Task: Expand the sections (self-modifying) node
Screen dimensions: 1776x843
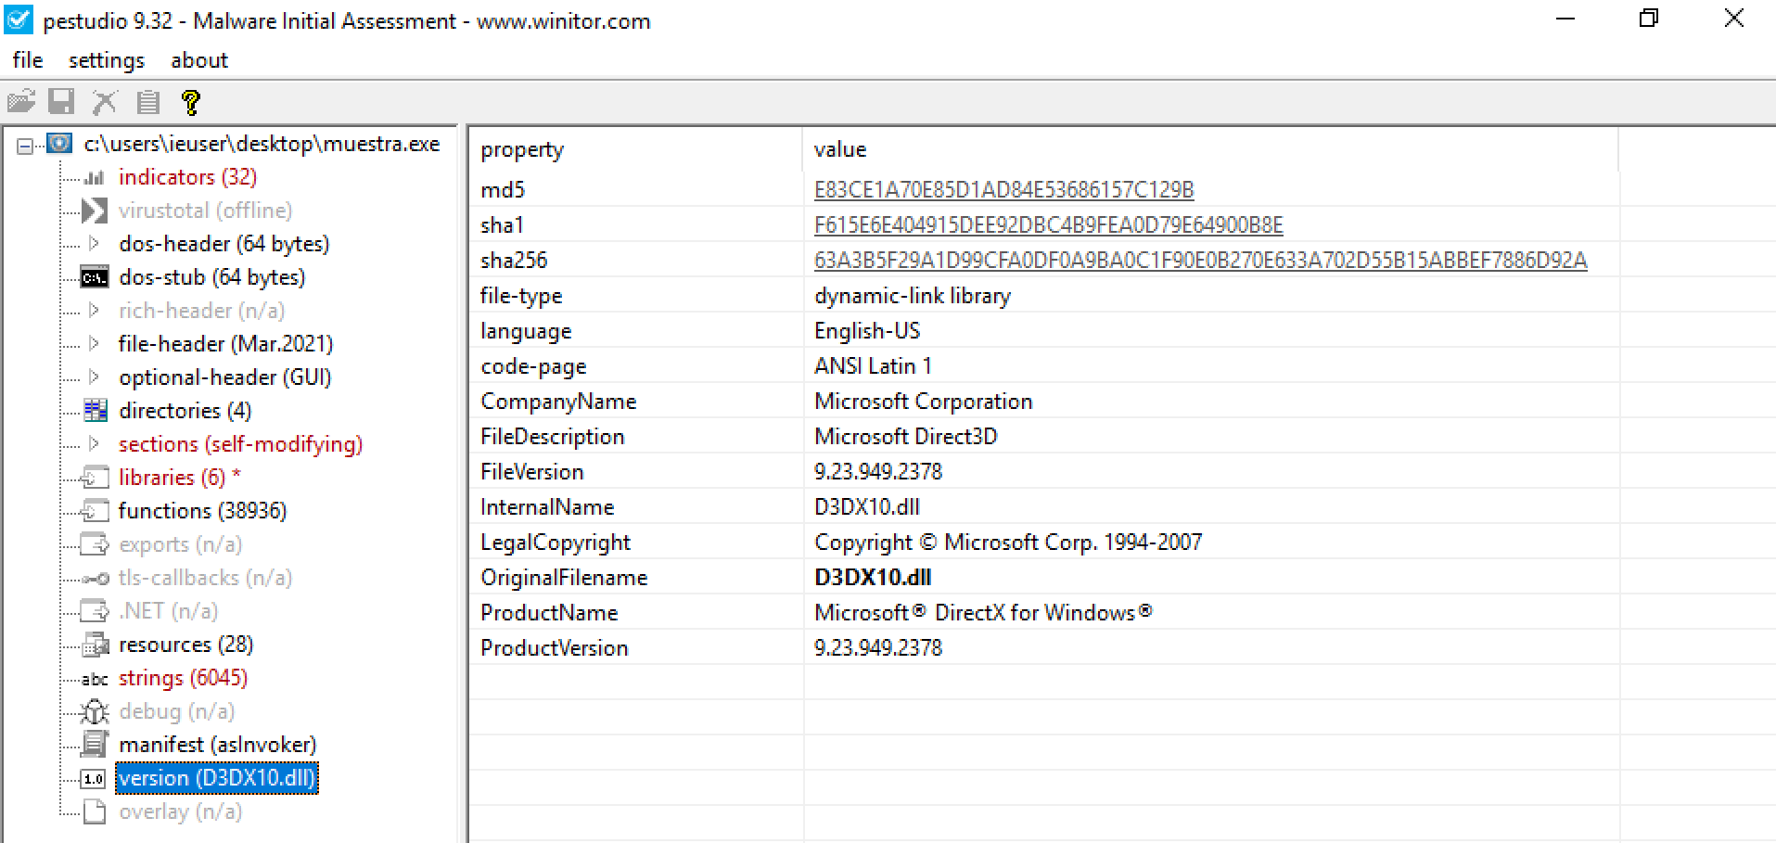Action: (x=94, y=444)
